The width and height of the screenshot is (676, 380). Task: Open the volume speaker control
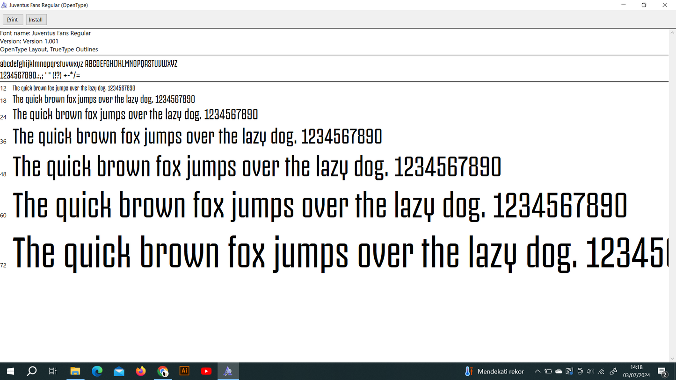tap(590, 372)
